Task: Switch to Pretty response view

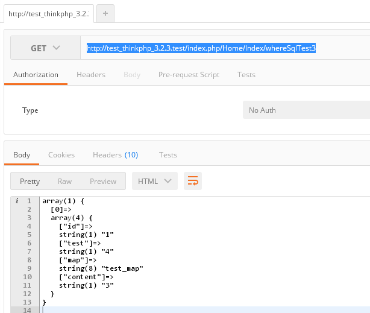Action: tap(30, 181)
